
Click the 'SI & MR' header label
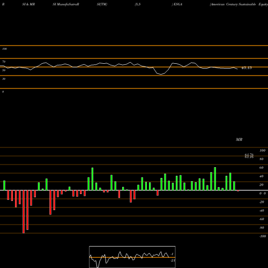28,4
